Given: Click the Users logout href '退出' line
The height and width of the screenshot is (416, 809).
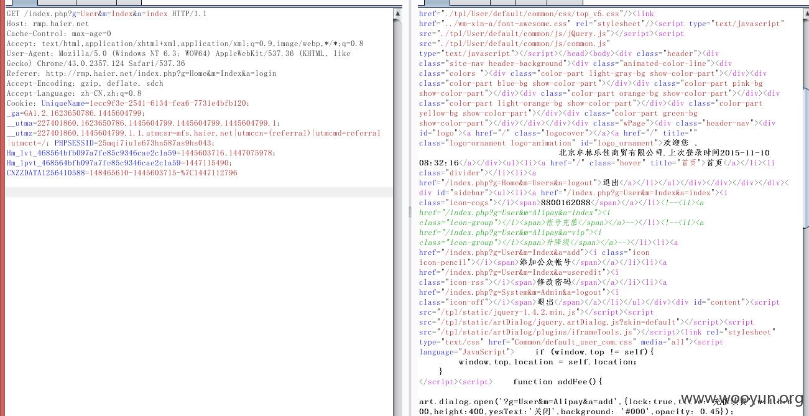Looking at the screenshot, I should (x=604, y=183).
